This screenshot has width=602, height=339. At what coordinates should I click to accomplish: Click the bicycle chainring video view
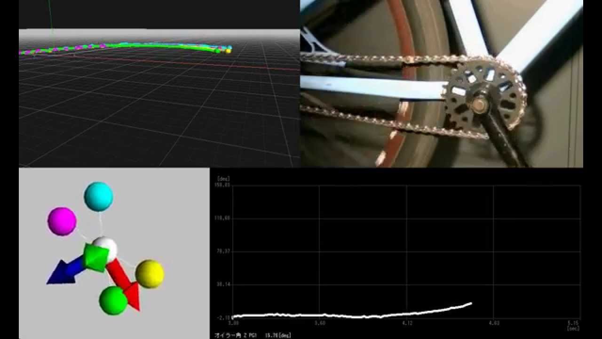point(442,84)
